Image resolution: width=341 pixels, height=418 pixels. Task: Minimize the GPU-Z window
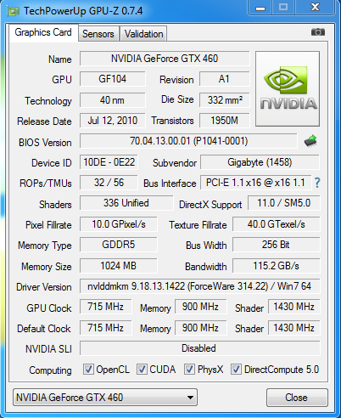click(x=260, y=8)
